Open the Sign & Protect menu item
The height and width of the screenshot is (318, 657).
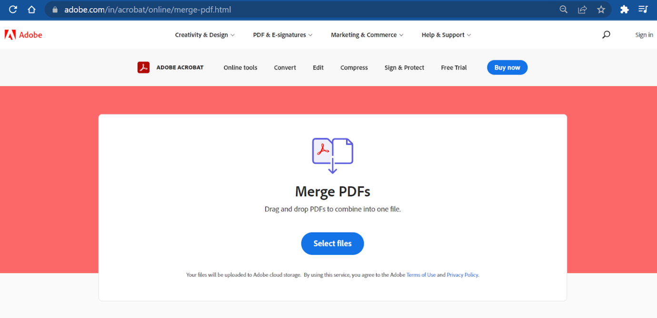[x=404, y=67]
